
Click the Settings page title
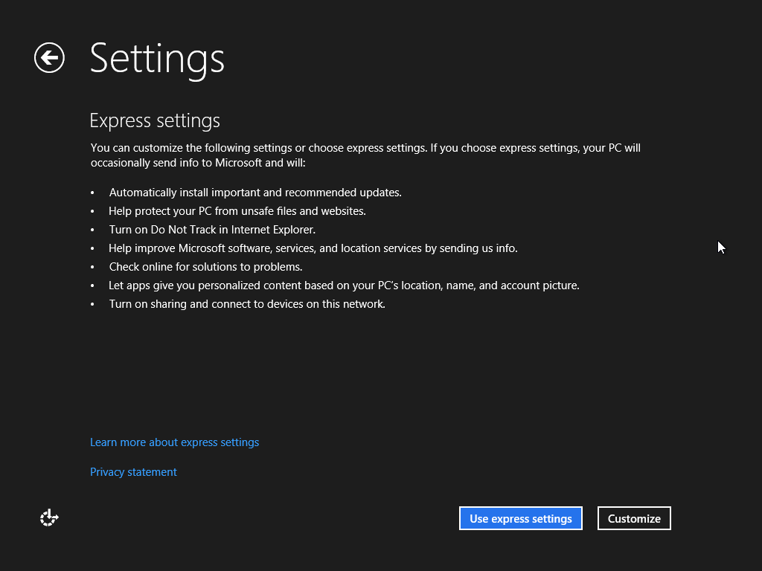click(x=157, y=59)
